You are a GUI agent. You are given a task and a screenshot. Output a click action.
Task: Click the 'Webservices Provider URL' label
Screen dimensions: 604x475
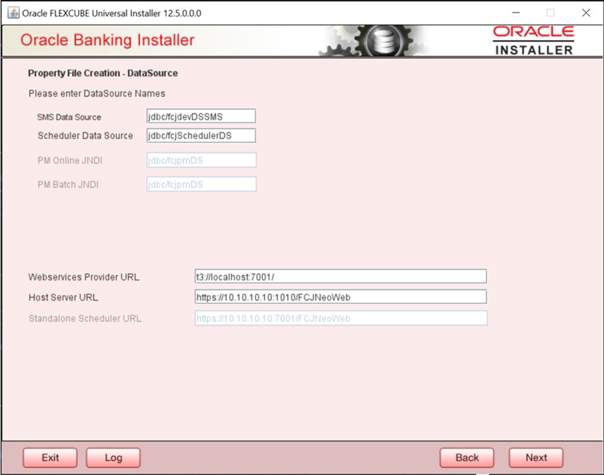pos(84,277)
